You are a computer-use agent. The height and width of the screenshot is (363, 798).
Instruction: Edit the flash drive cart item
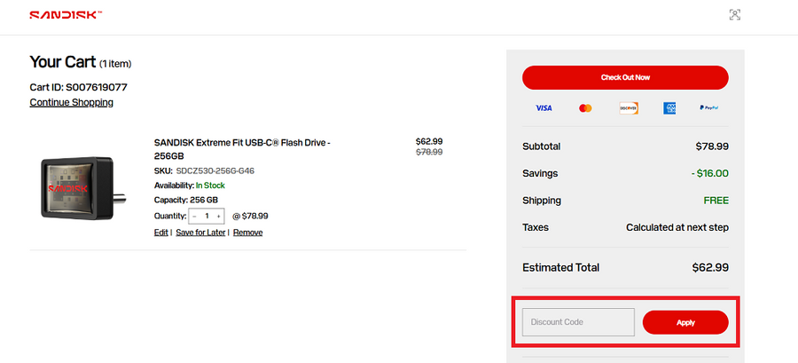[x=160, y=233]
